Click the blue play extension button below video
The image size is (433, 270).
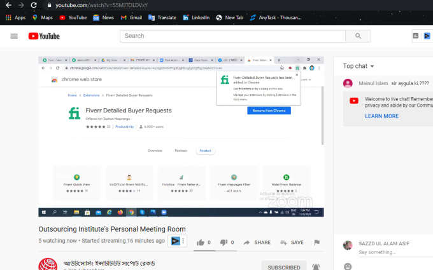[175, 241]
